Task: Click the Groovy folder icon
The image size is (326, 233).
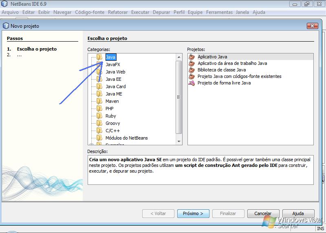Action: (x=99, y=123)
